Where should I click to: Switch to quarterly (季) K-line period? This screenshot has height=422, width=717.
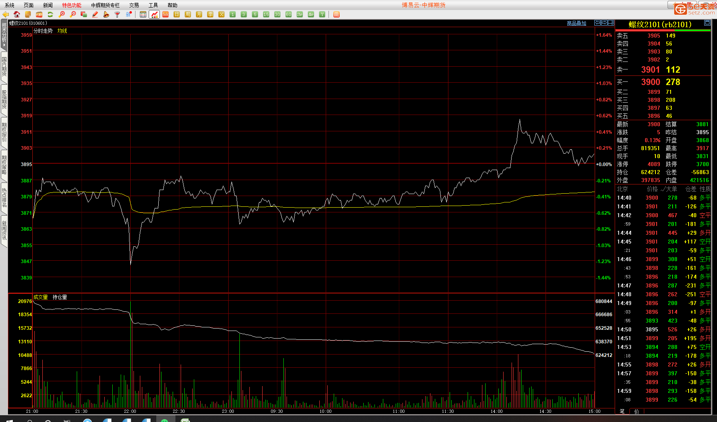pyautogui.click(x=210, y=14)
